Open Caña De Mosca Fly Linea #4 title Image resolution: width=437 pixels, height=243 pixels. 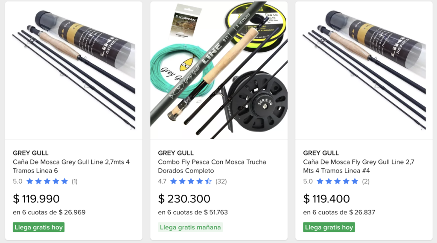pyautogui.click(x=358, y=166)
